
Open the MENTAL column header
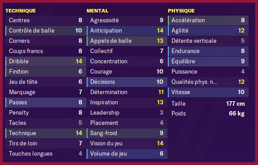click(x=97, y=11)
